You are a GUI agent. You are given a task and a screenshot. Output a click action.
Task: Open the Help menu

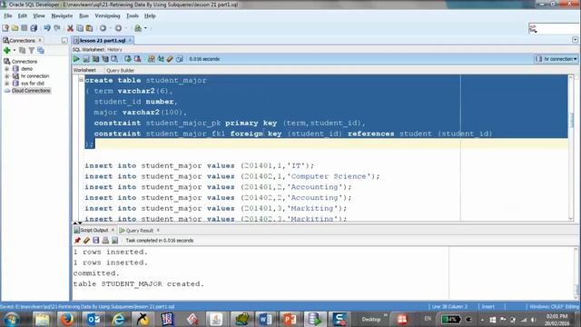click(150, 16)
